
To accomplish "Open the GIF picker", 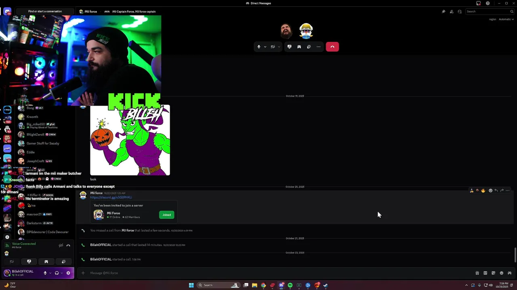I will click(x=485, y=273).
